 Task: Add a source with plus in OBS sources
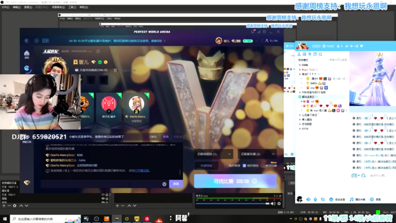coord(4,206)
